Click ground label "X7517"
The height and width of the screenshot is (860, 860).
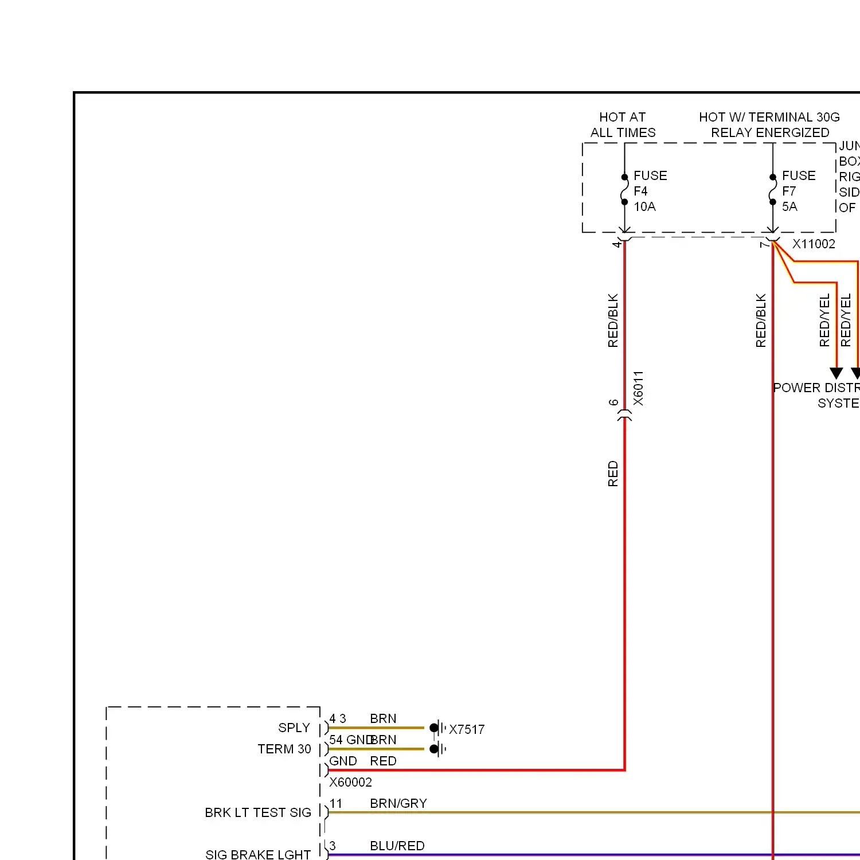tap(467, 729)
